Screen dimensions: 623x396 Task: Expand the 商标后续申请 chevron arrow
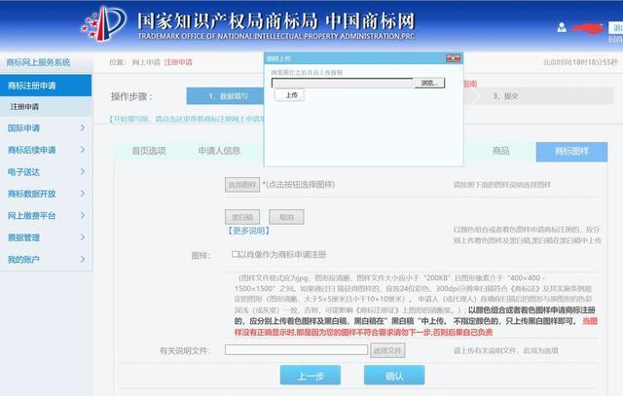coord(83,150)
